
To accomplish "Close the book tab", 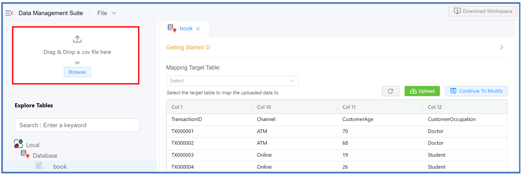I will pos(198,29).
